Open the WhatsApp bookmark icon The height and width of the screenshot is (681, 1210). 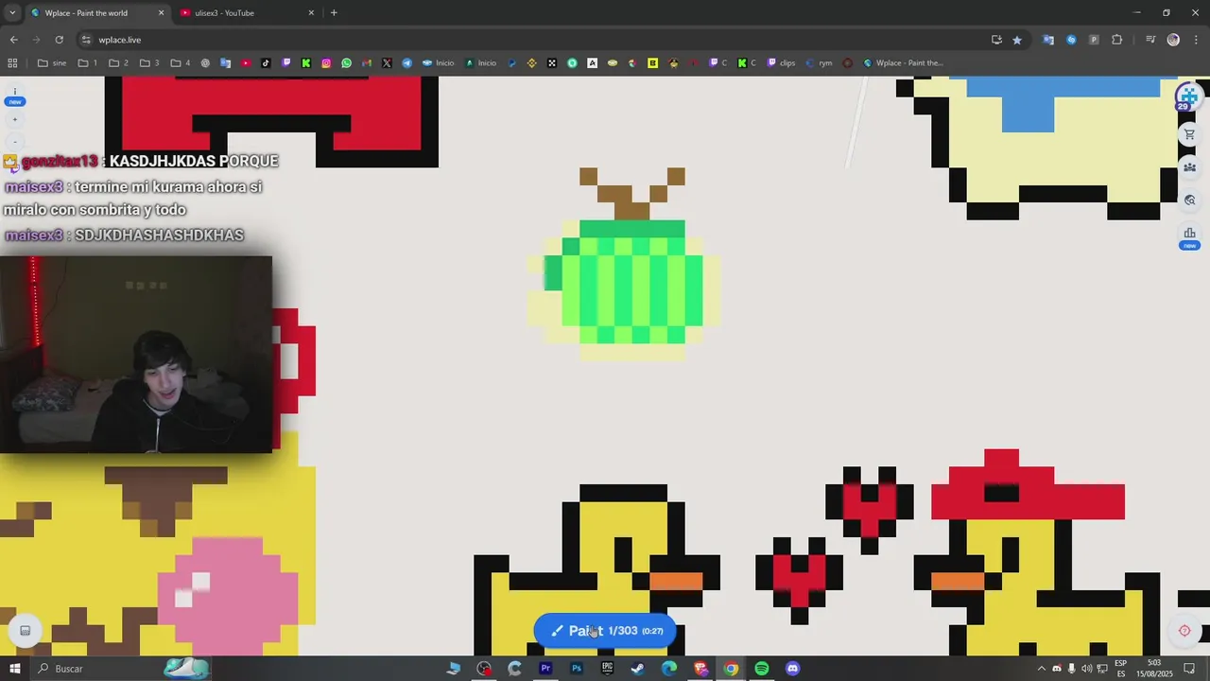pyautogui.click(x=346, y=63)
